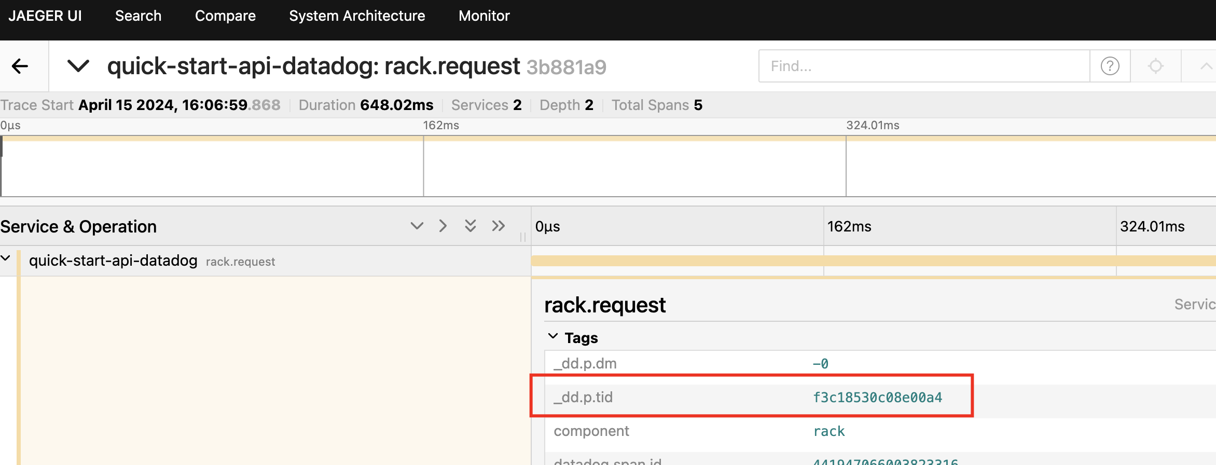Click the _dd.p.tid value f3c18530c08e00a4
1216x465 pixels.
click(877, 398)
